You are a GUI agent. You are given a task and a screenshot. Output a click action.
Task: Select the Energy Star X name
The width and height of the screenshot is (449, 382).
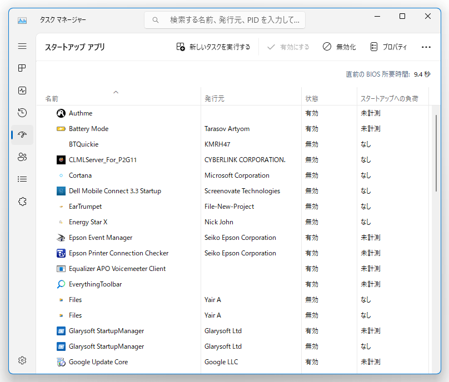pos(88,222)
